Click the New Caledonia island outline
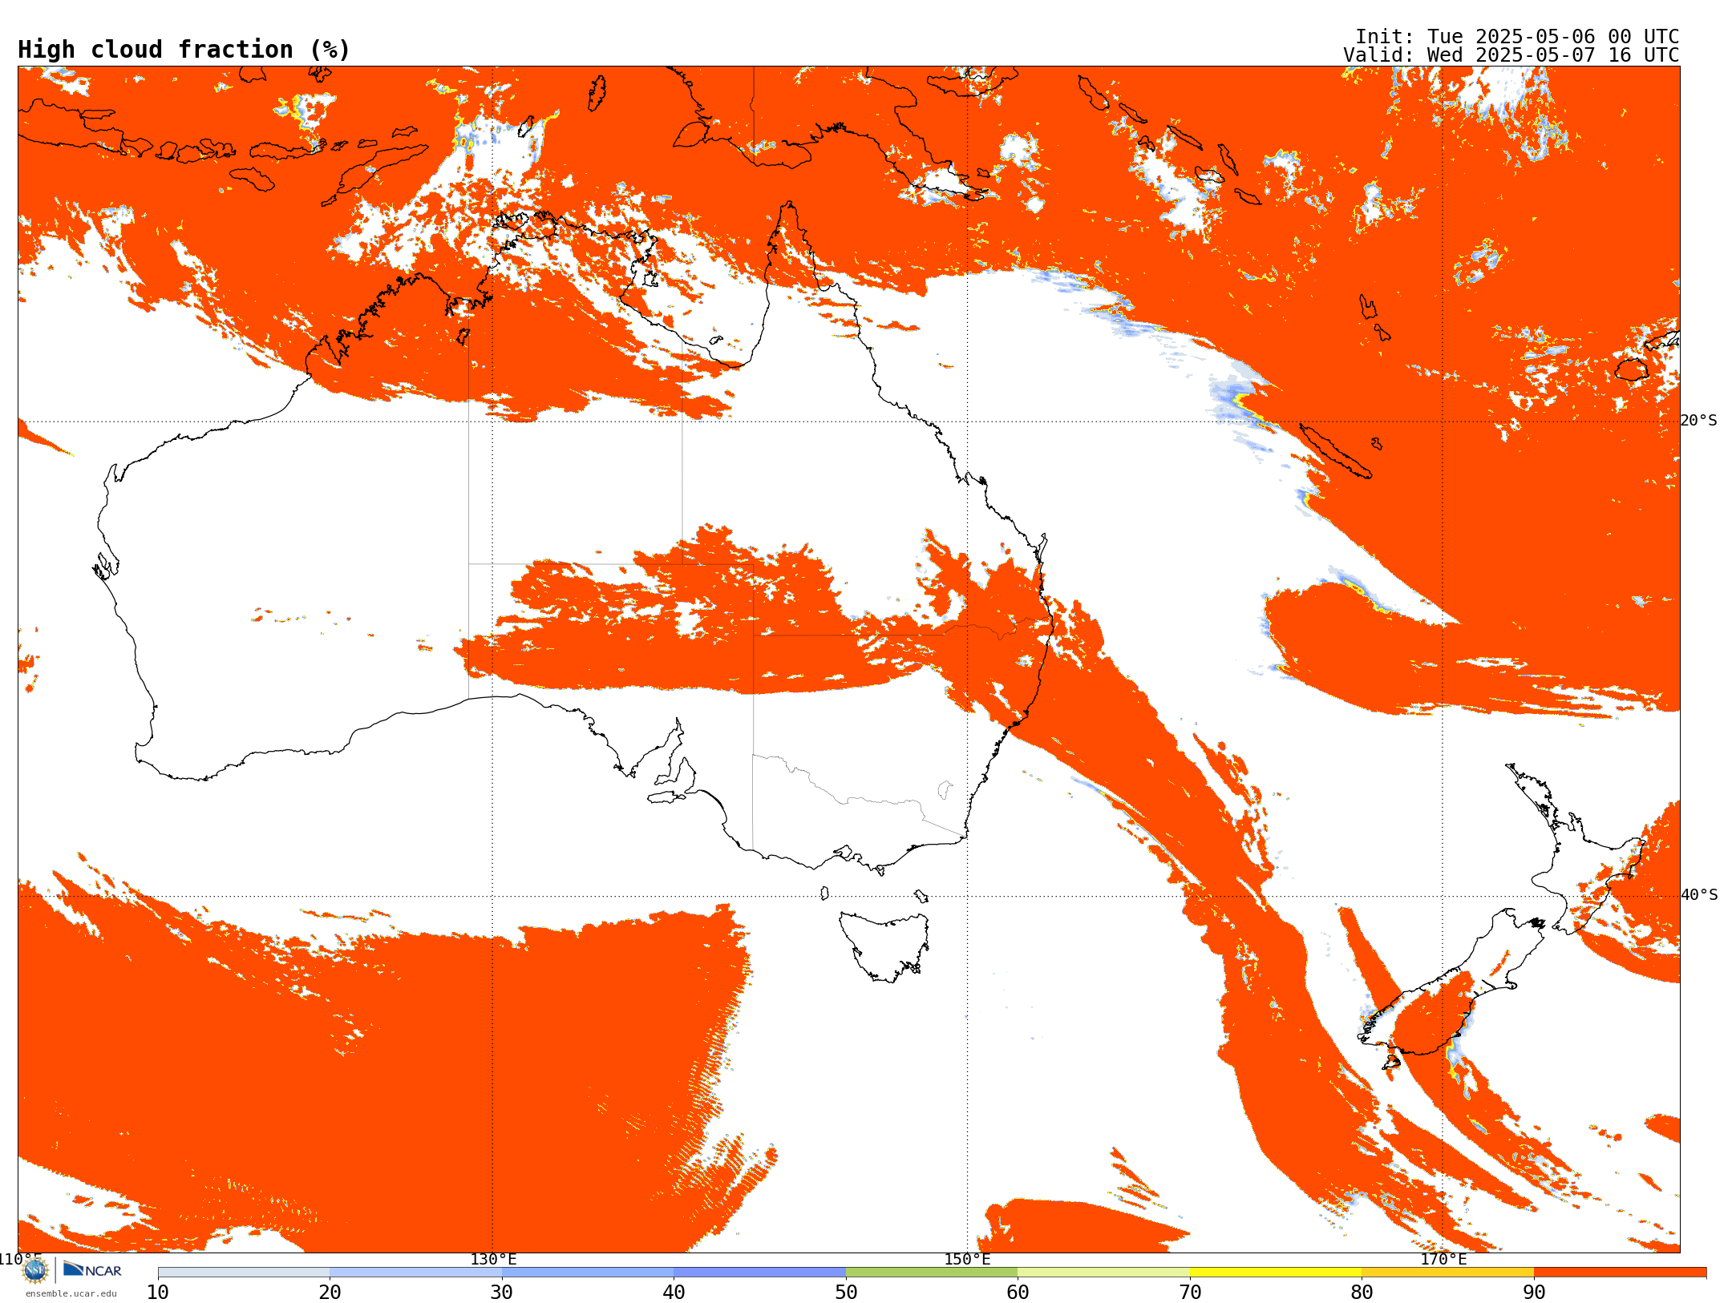The width and height of the screenshot is (1732, 1303). click(1336, 451)
